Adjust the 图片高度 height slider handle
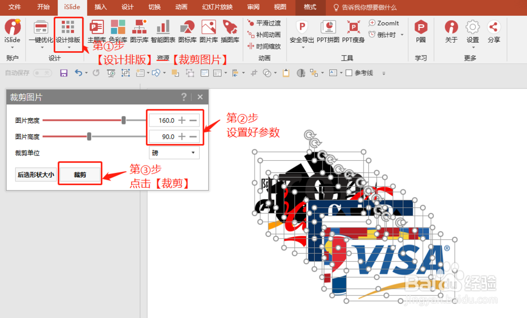The image size is (527, 318). click(89, 136)
